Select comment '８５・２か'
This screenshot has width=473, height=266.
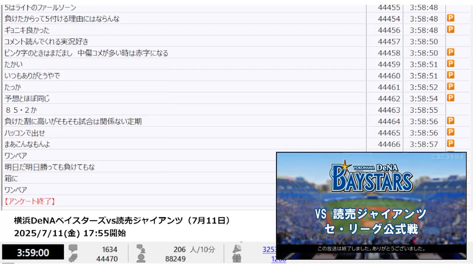(x=21, y=110)
